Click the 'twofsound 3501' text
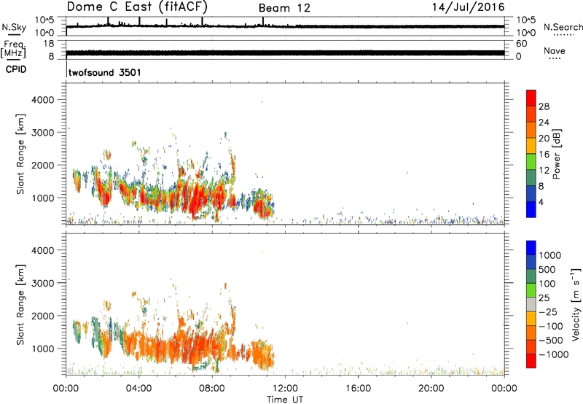 pyautogui.click(x=105, y=72)
